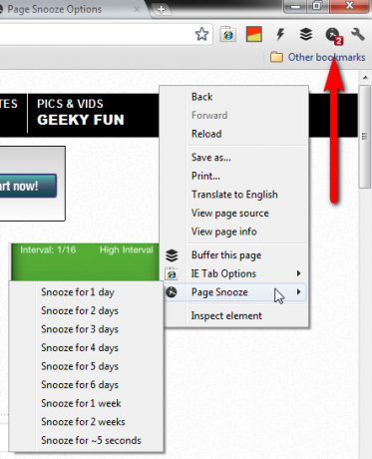Click the lightning bolt extension icon
The width and height of the screenshot is (372, 459).
point(280,34)
